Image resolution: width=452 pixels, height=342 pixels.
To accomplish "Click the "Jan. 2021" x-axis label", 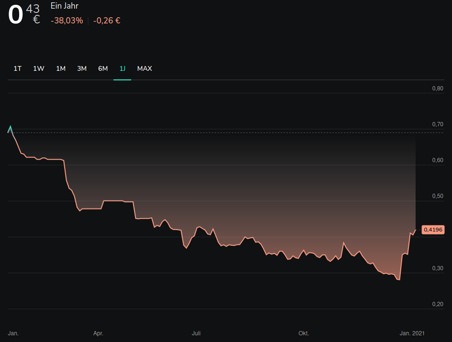I will pyautogui.click(x=412, y=333).
